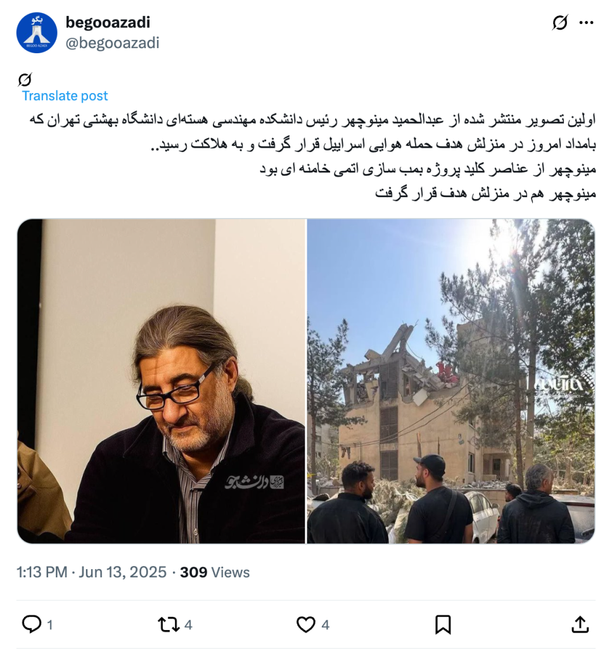Bookmark the post with the bookmark icon
The image size is (612, 649).
coord(443,624)
